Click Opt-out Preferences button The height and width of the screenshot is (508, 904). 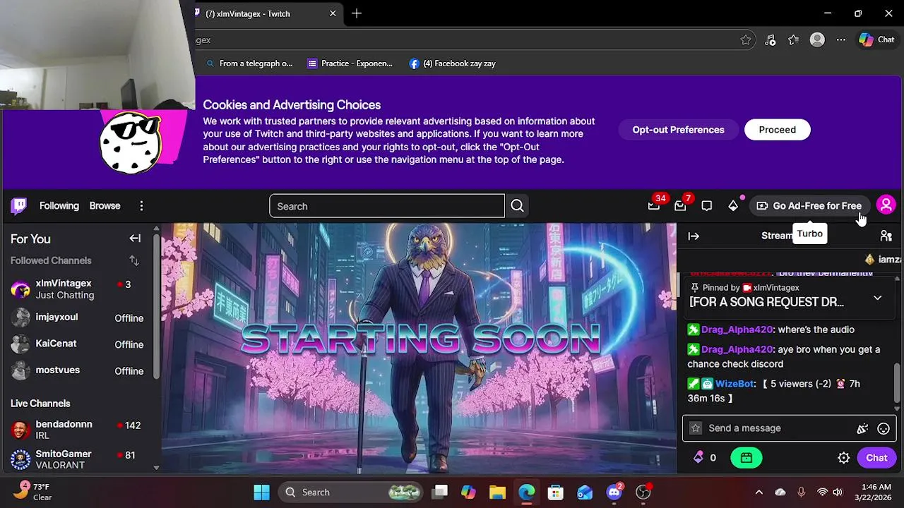click(678, 130)
